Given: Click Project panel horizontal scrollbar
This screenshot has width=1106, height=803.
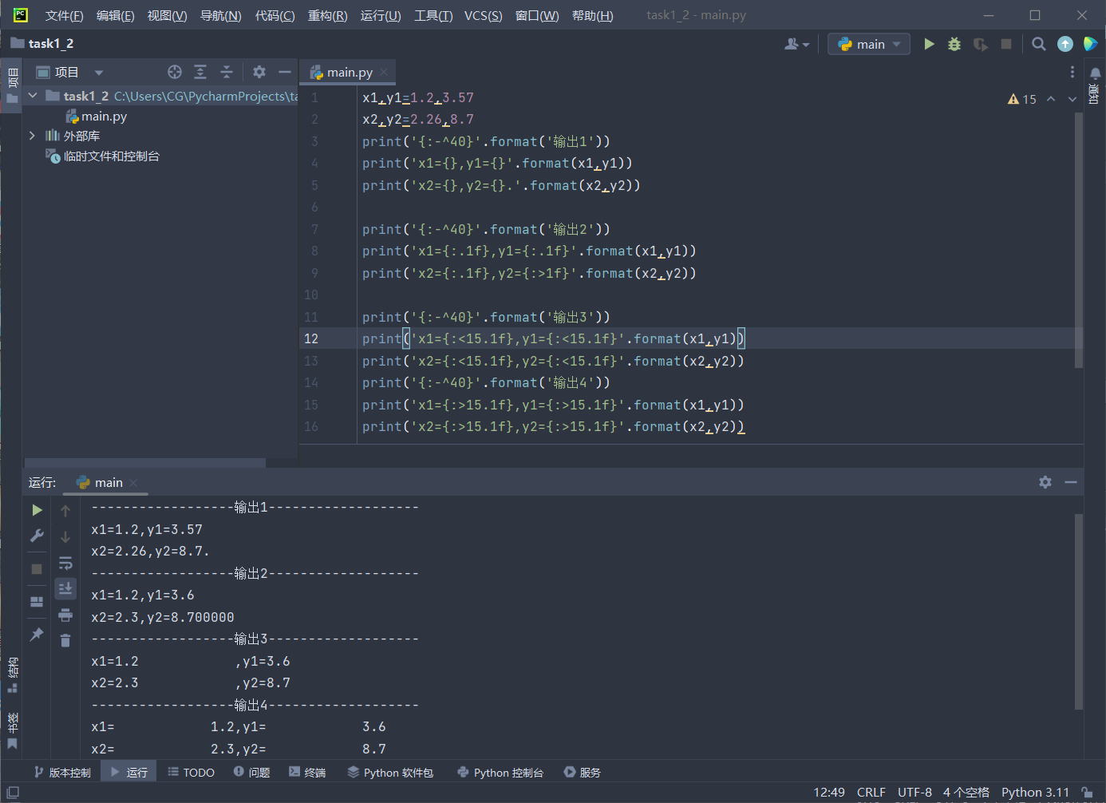Looking at the screenshot, I should pos(145,463).
